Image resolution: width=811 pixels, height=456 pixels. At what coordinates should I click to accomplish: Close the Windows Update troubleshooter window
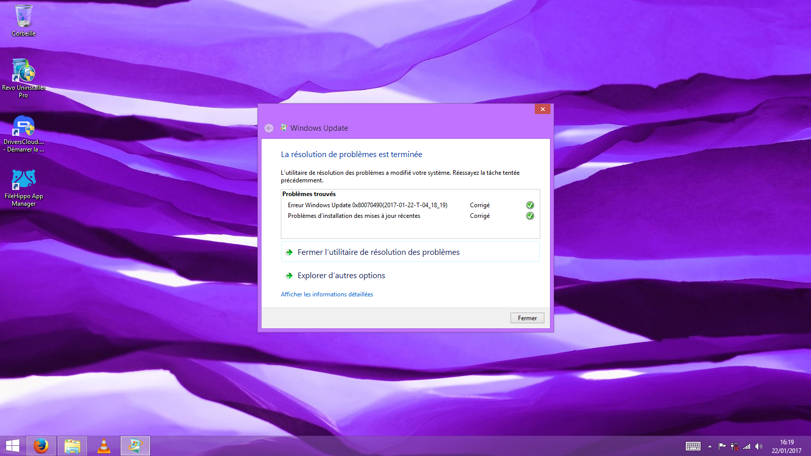point(542,109)
